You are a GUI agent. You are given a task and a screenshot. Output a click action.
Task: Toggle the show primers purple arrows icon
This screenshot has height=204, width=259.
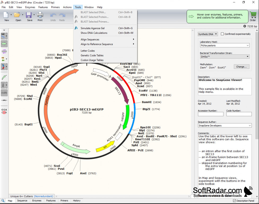[x=4, y=51]
